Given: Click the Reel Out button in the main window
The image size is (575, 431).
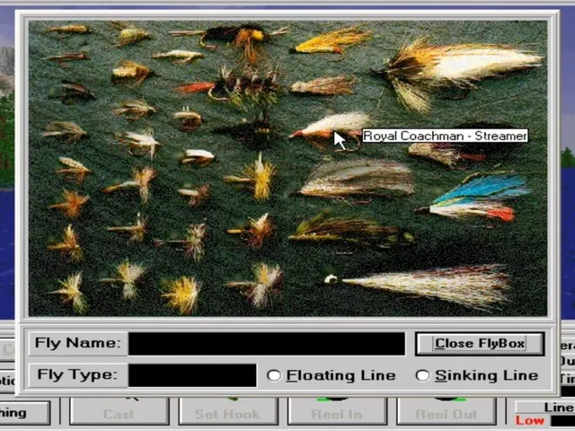Looking at the screenshot, I should pyautogui.click(x=447, y=412).
